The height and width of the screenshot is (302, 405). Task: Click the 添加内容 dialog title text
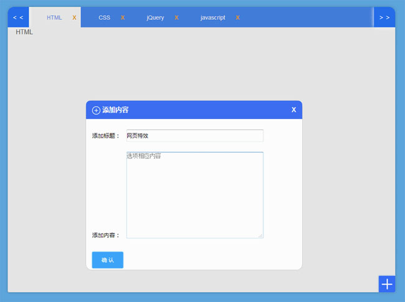(115, 110)
